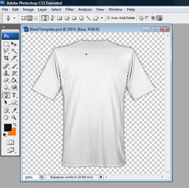Open the status bar info flyout arrow
The width and height of the screenshot is (189, 188).
click(101, 177)
